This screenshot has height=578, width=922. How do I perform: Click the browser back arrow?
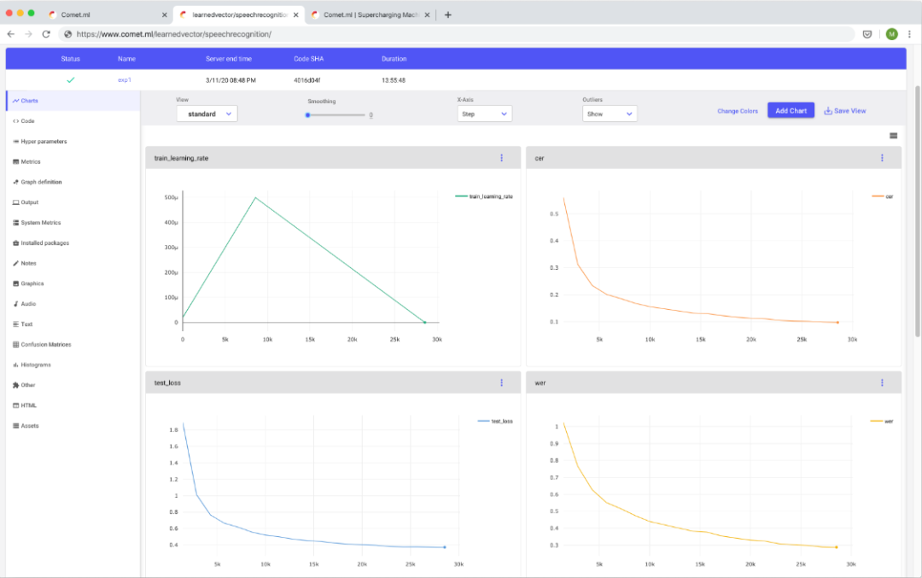(10, 34)
